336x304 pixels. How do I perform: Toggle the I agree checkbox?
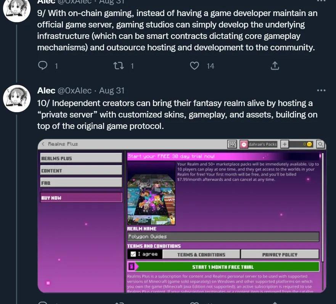pyautogui.click(x=133, y=254)
